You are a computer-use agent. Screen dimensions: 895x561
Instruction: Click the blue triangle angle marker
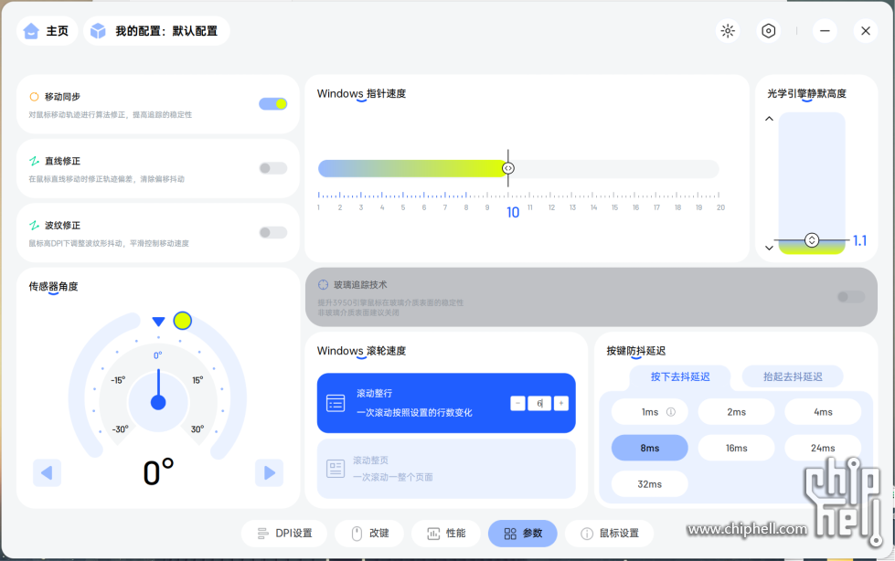tap(159, 322)
